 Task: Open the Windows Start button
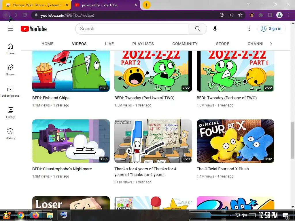click(7, 215)
